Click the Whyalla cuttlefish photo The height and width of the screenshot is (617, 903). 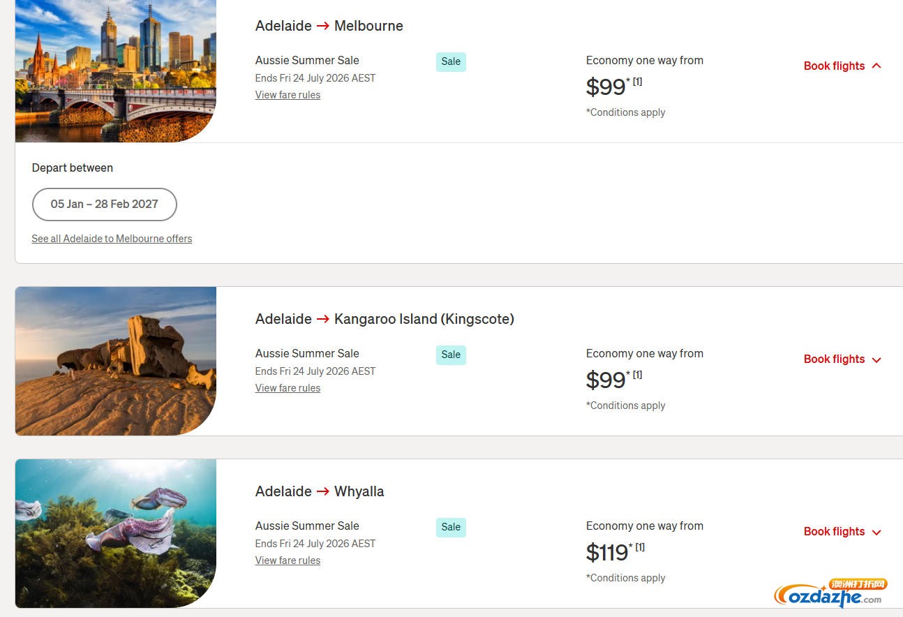116,533
